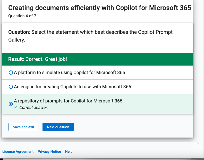Click the Save and exit button
This screenshot has height=160, width=204.
23,127
